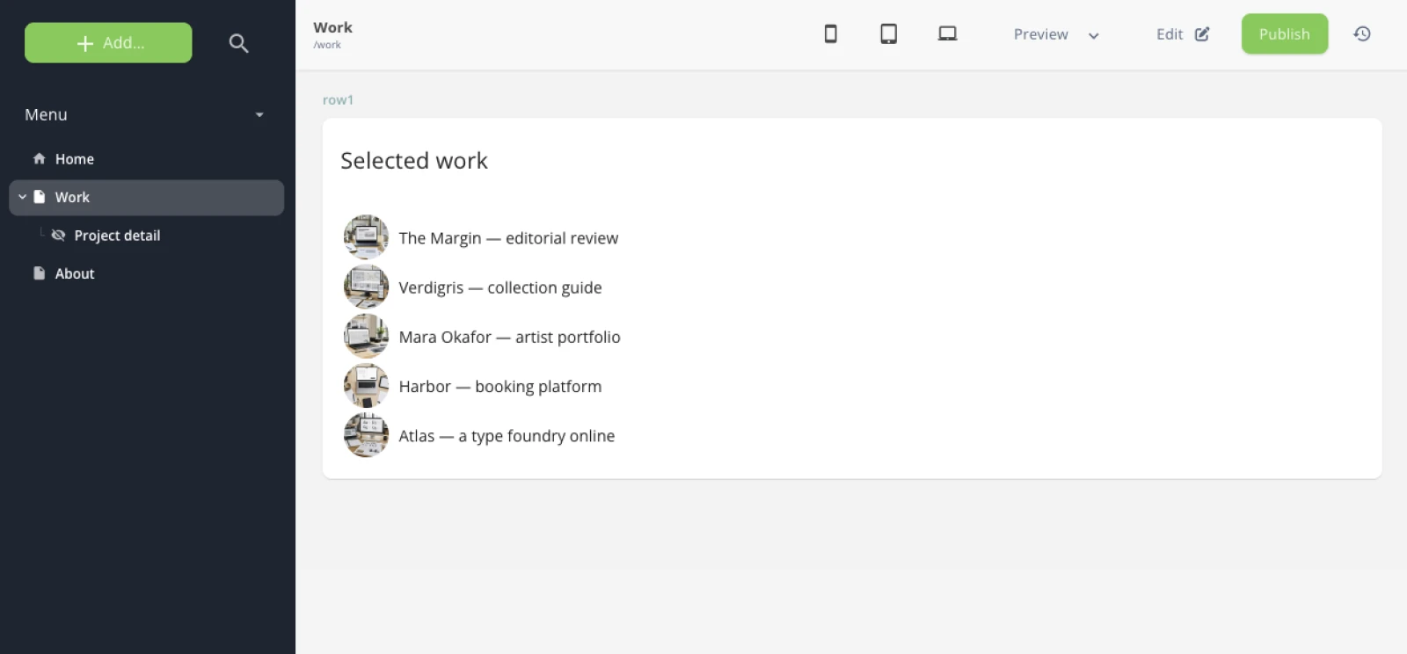Click the Harbor project thumbnail
Screen dimensions: 1407x654
click(x=366, y=385)
